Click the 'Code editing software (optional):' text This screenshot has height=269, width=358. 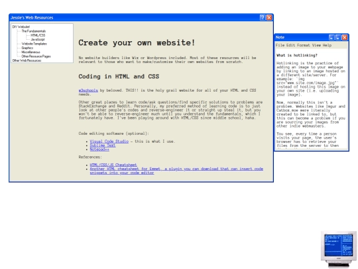coord(114,134)
